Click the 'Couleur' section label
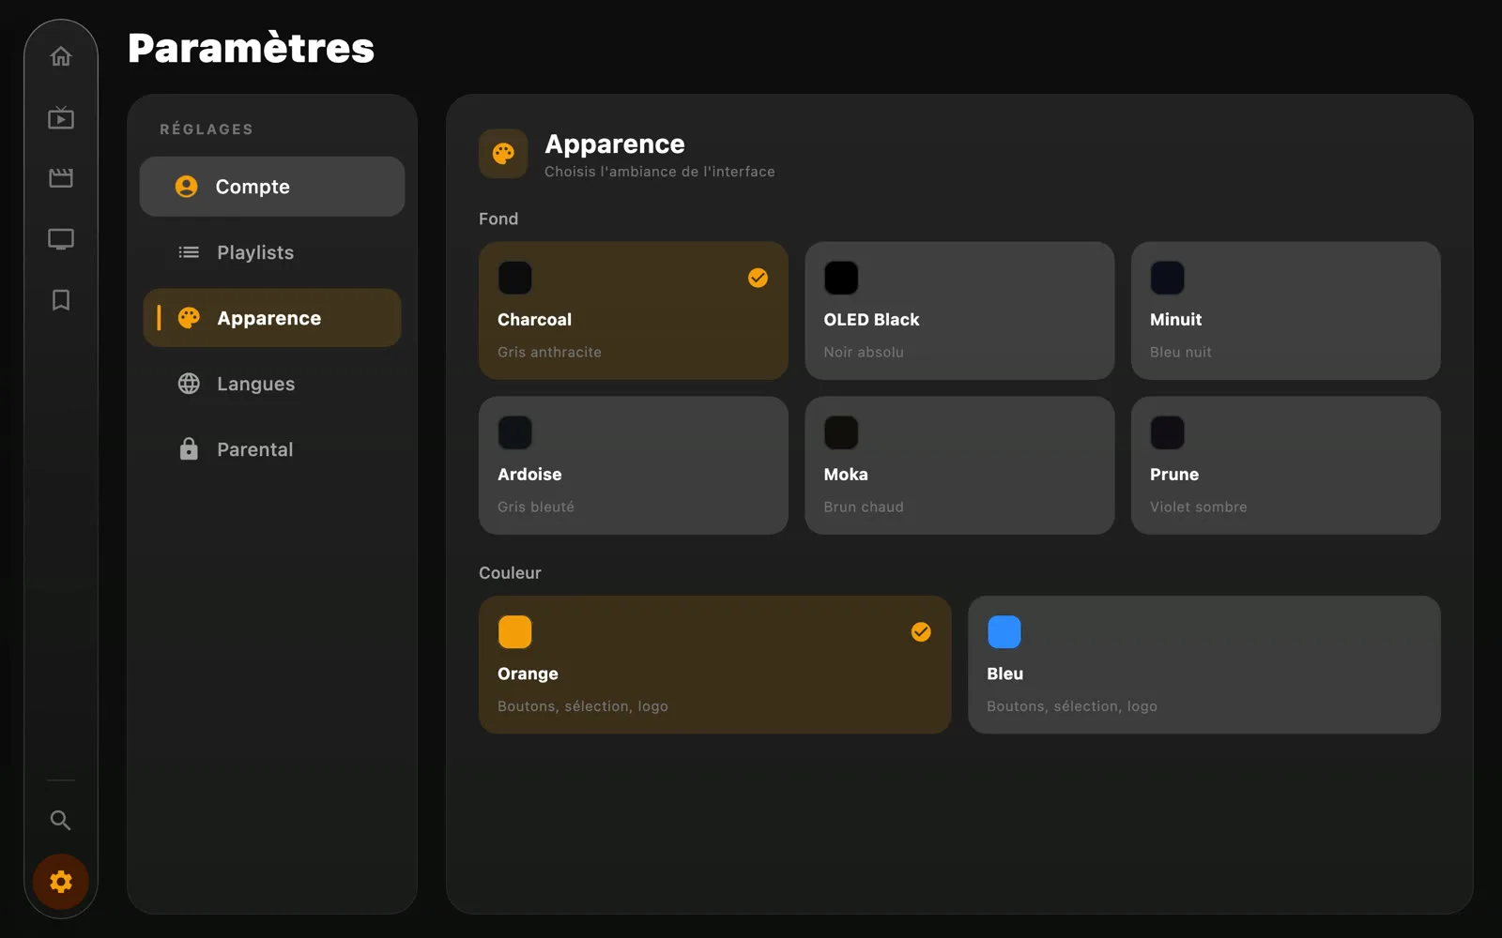 tap(510, 573)
